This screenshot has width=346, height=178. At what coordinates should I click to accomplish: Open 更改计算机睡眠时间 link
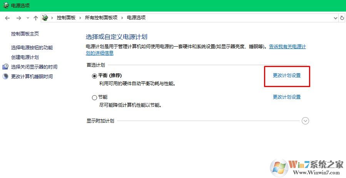[32, 77]
